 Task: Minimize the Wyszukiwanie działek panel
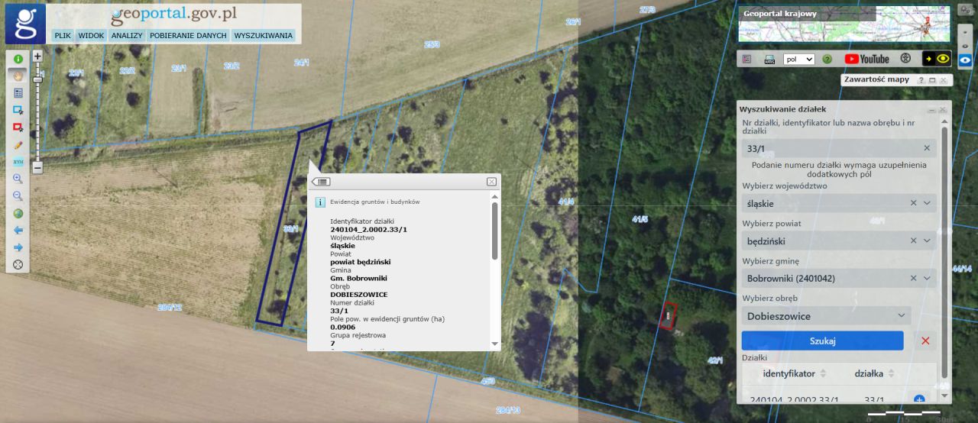(x=931, y=110)
